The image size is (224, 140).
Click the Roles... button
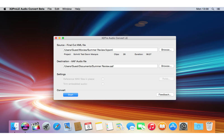[166, 79]
